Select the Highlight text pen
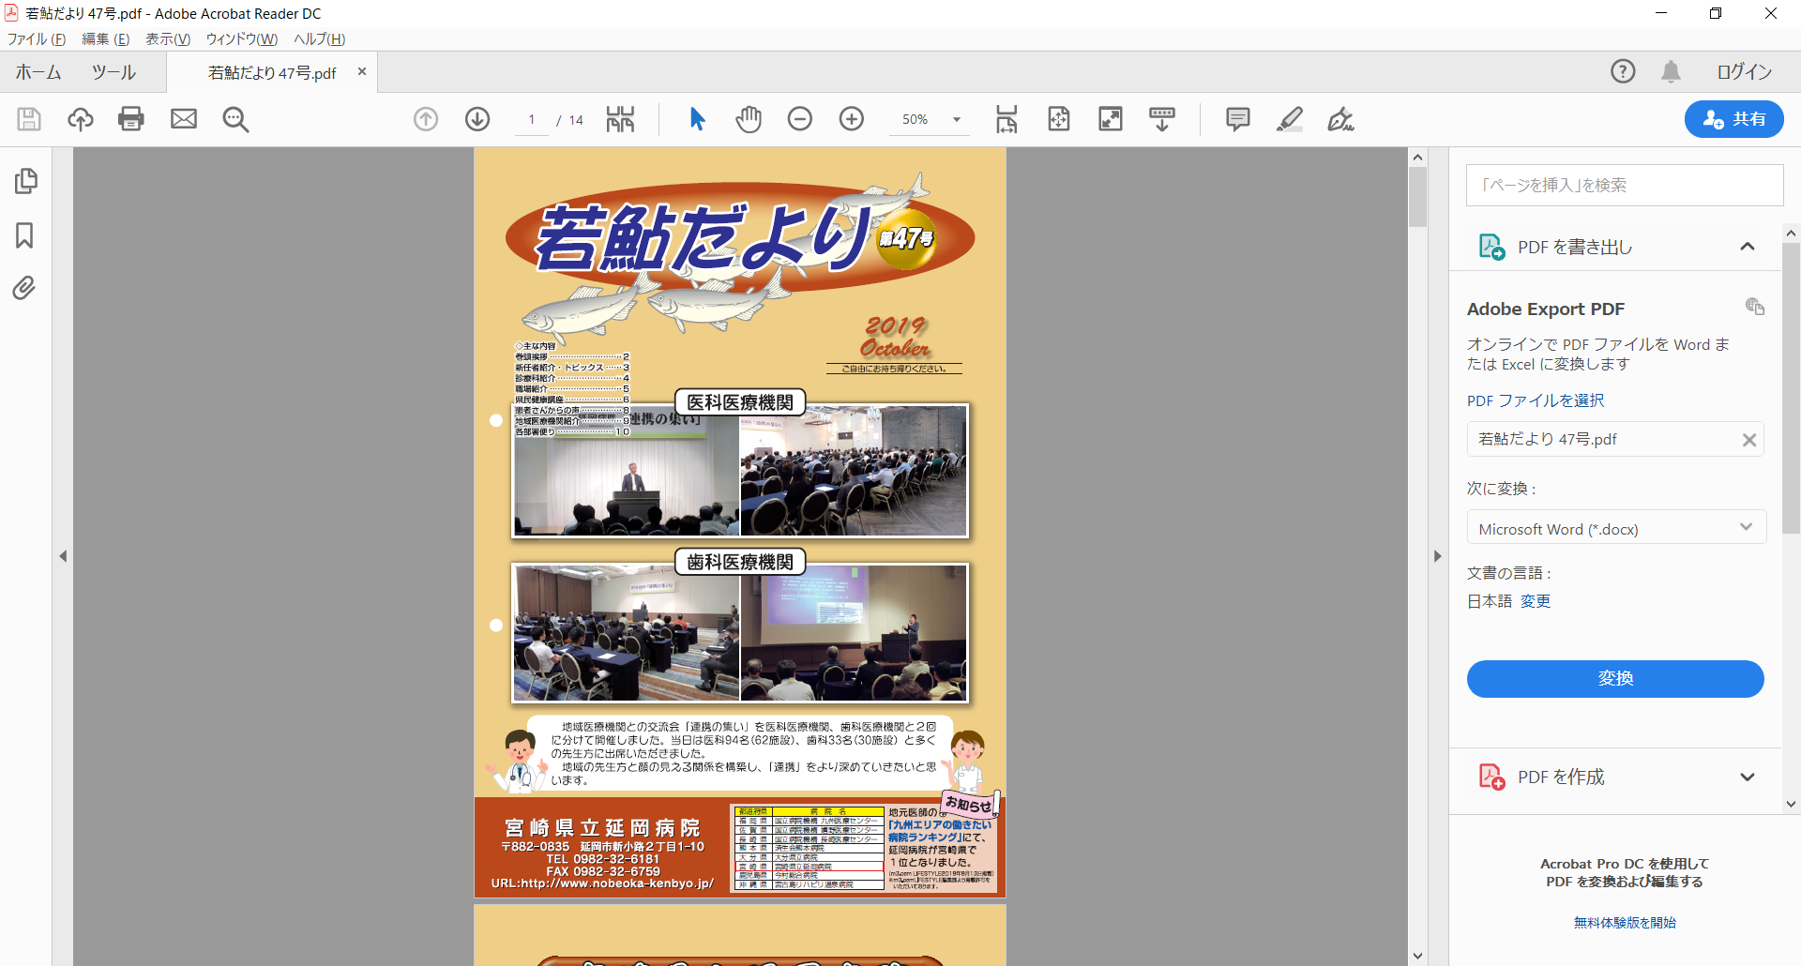 click(x=1290, y=119)
